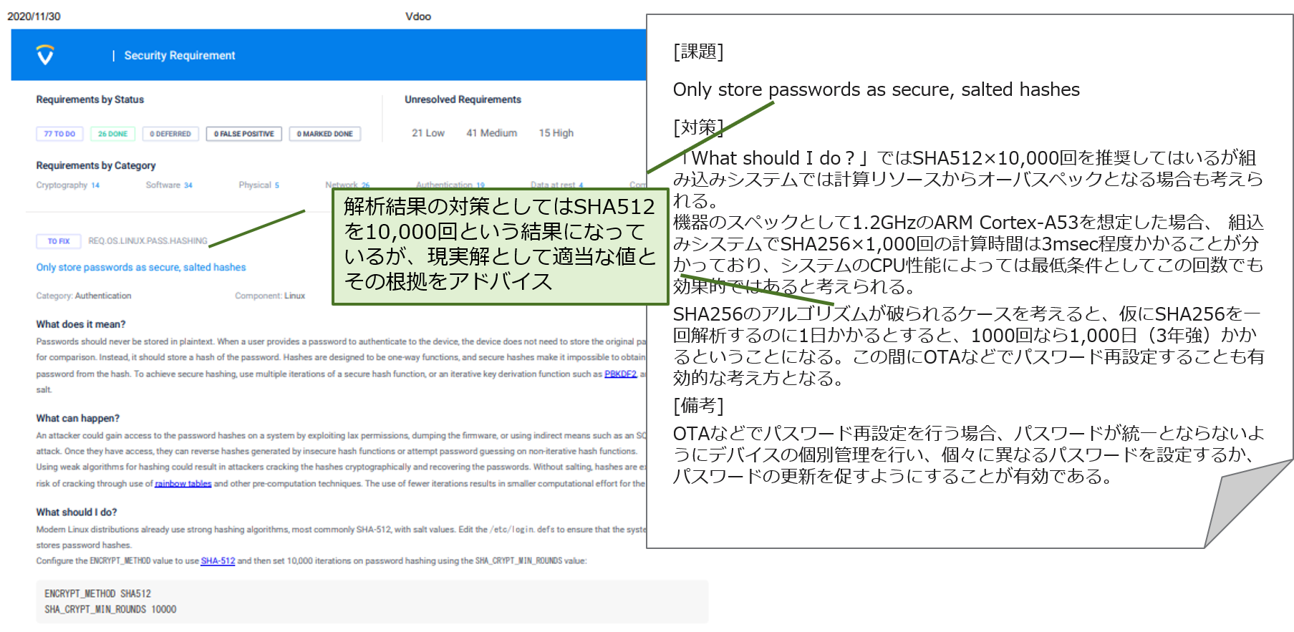The height and width of the screenshot is (632, 1294).
Task: Filter by 15 High unresolved requirements
Action: pos(556,133)
